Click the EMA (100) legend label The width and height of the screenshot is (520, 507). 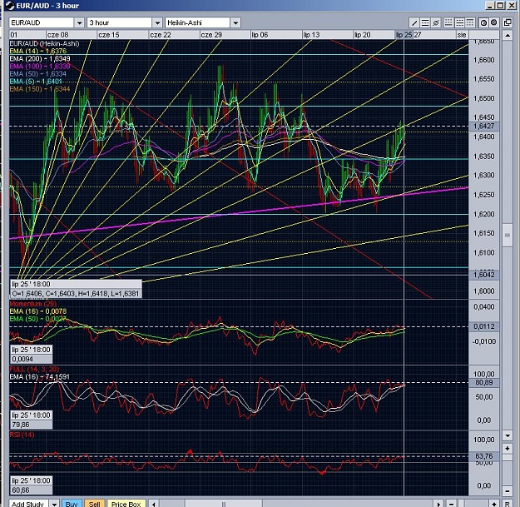pos(40,67)
